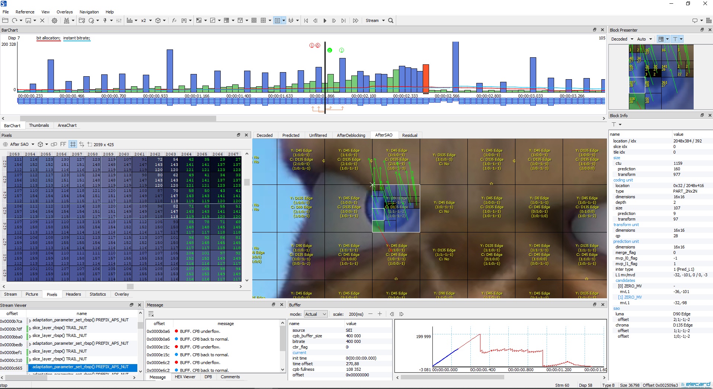Clear messages with the Message panel icon
Screen dimensions: 713x389
[151, 314]
